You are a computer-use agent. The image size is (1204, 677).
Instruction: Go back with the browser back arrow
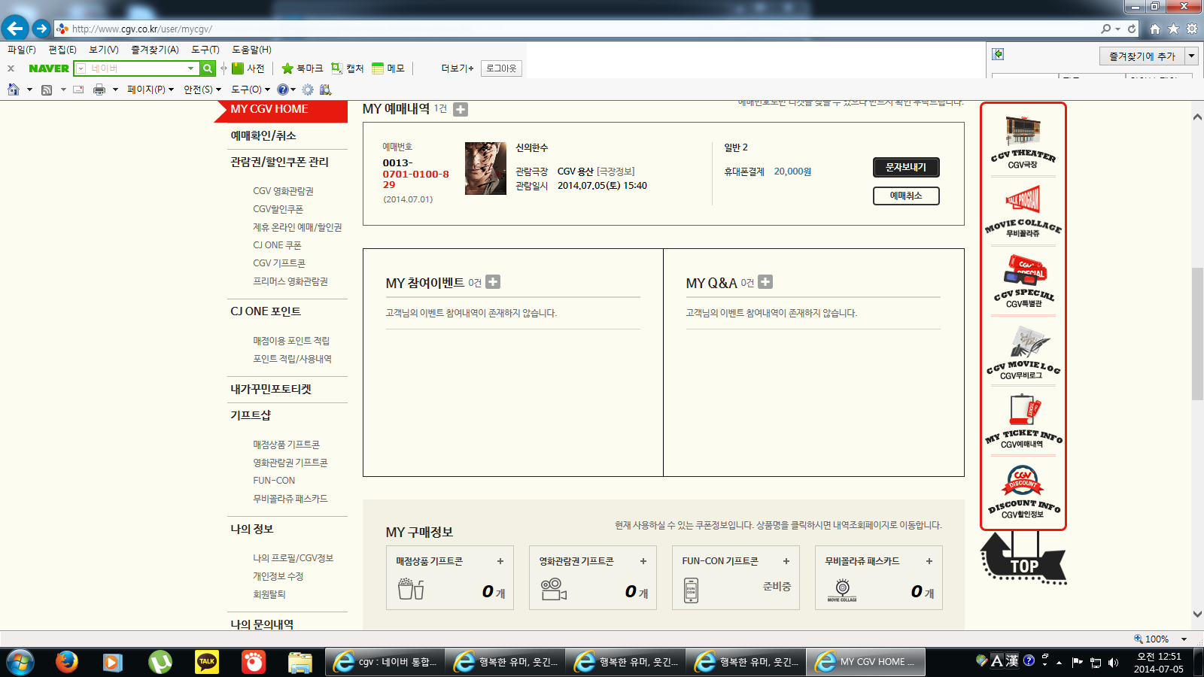(x=15, y=29)
